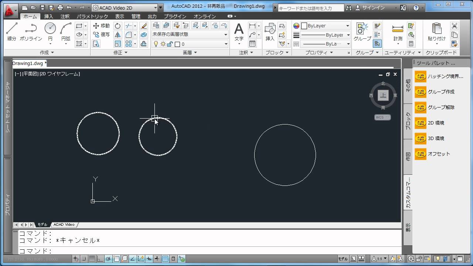The image size is (473, 266).
Task: Click the object color wheel swatch
Action: [296, 26]
